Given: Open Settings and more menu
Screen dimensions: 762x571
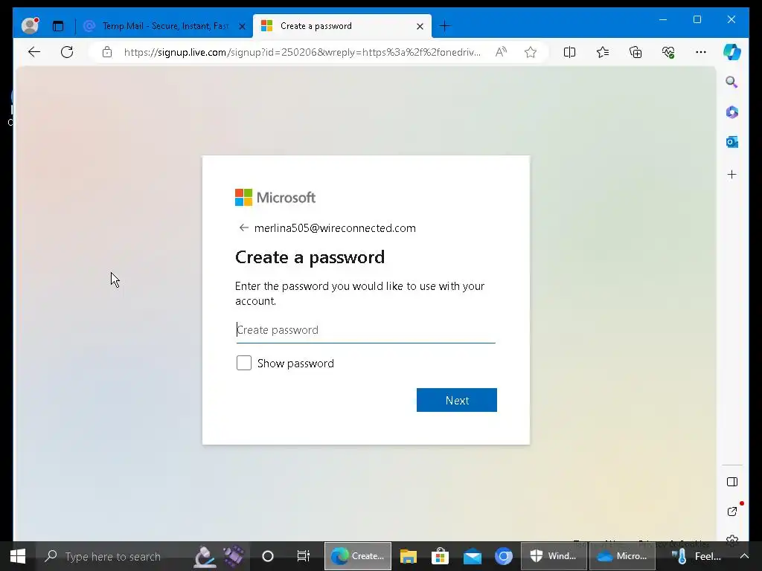Looking at the screenshot, I should tap(701, 52).
